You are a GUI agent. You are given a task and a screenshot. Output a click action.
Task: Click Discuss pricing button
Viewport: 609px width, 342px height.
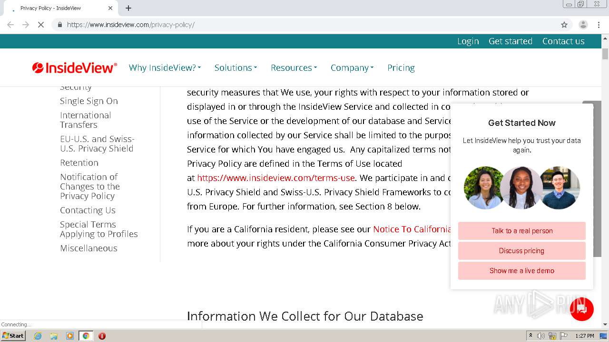click(x=522, y=251)
